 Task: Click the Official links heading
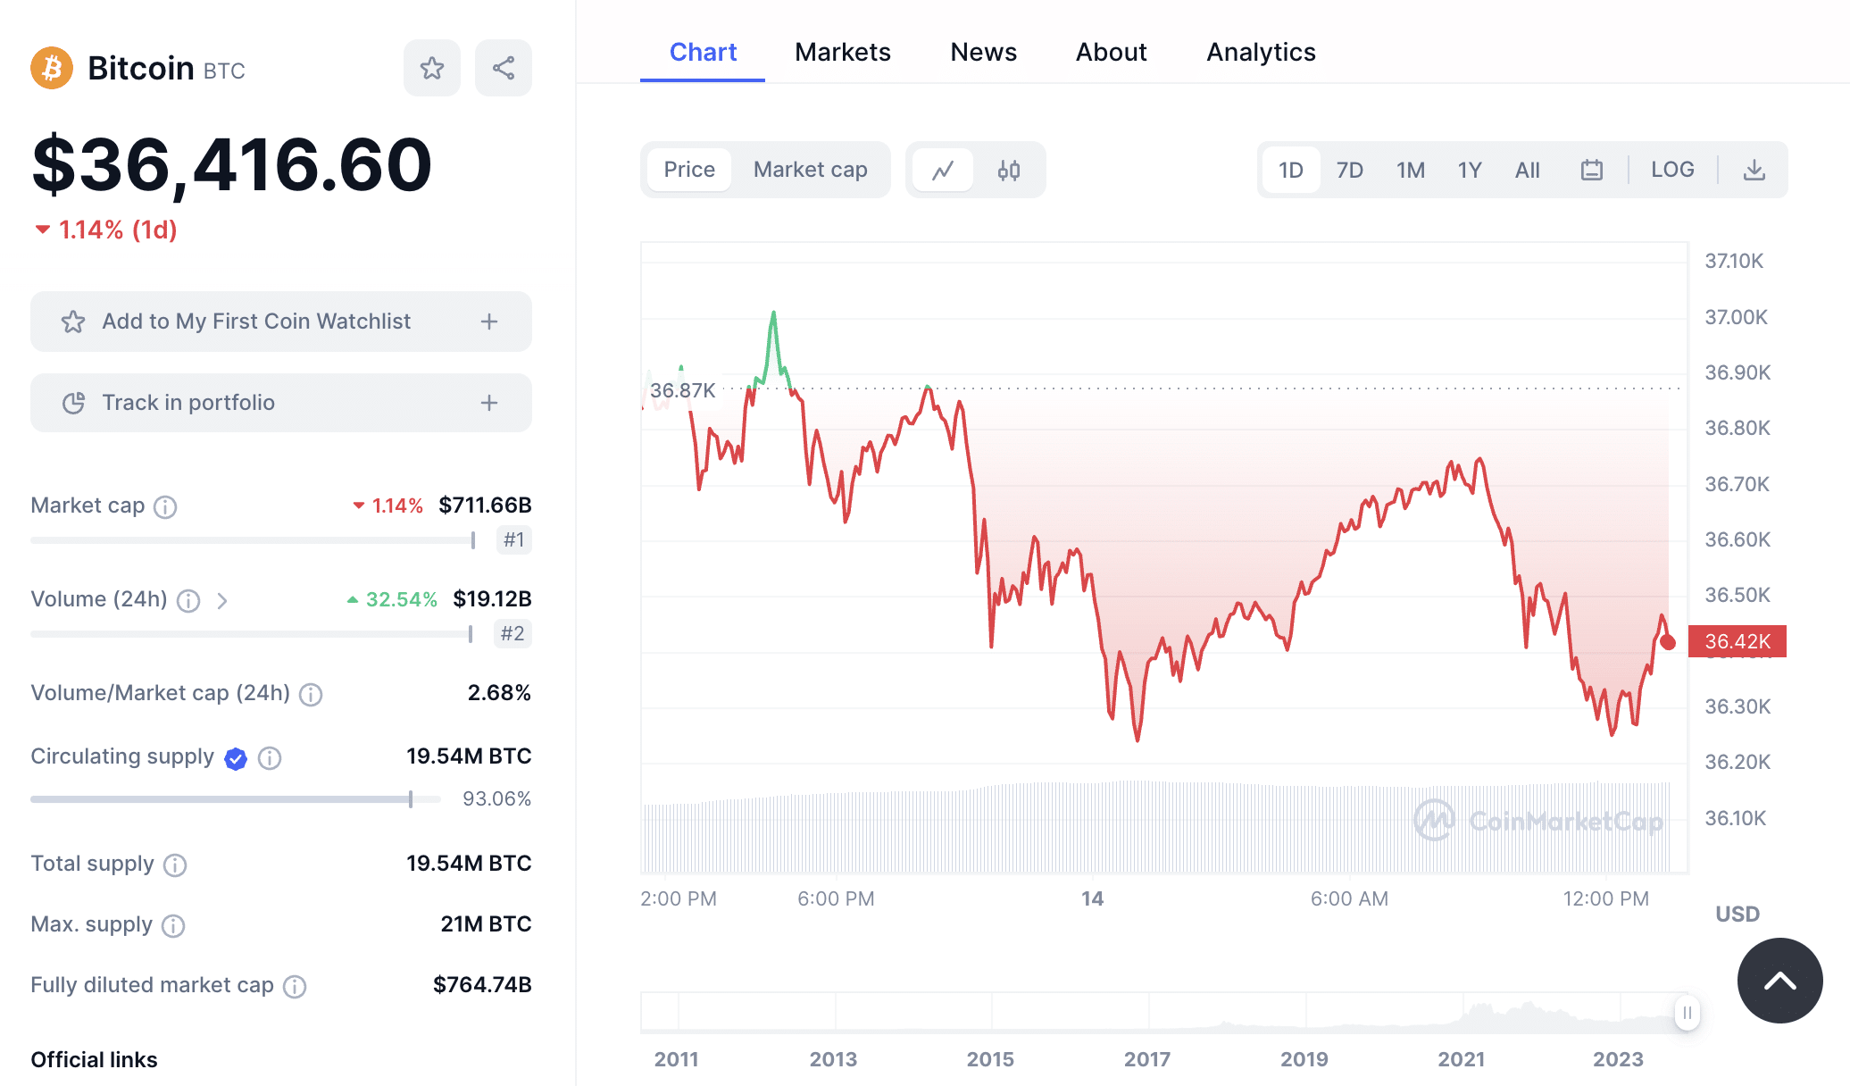(94, 1060)
